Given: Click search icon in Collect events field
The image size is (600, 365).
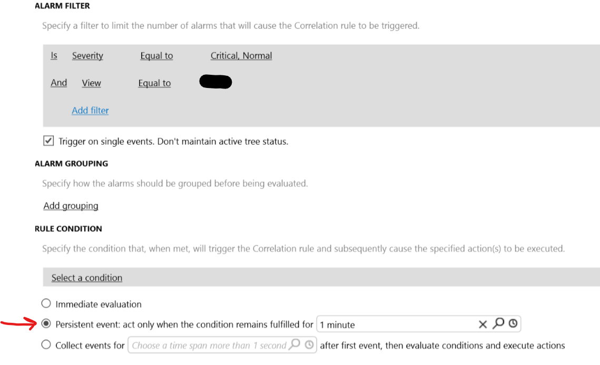Looking at the screenshot, I should [294, 344].
